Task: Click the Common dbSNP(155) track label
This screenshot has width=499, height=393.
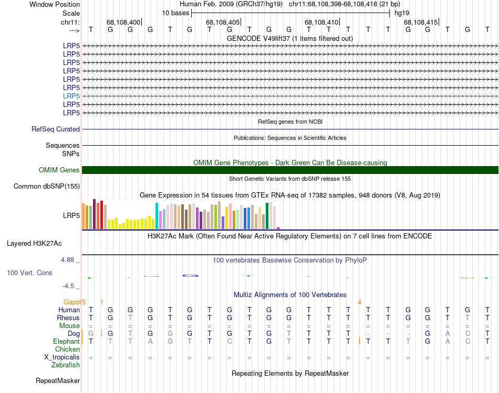Action: [47, 186]
